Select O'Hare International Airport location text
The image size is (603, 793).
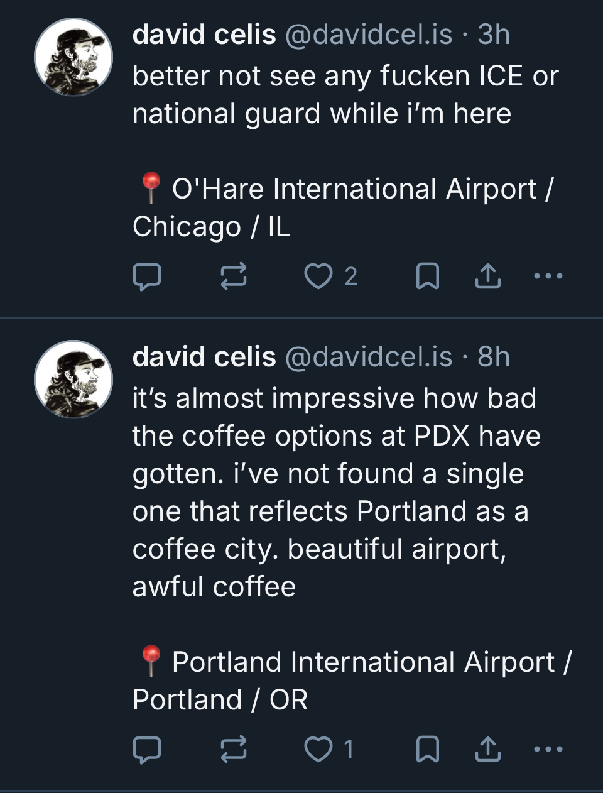[x=354, y=189]
